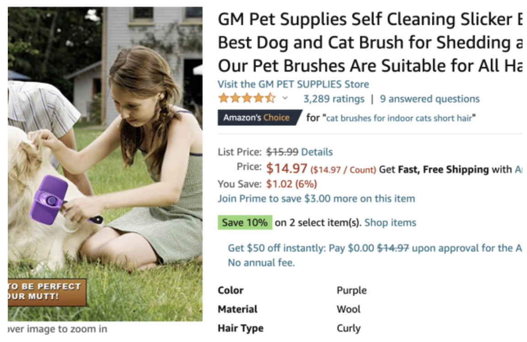The height and width of the screenshot is (342, 527).
Task: Click the orange banner on product image
Action: click(x=47, y=292)
